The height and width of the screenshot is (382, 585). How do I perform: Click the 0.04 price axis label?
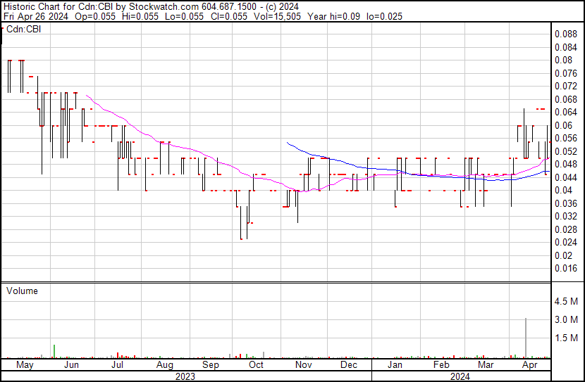(564, 190)
